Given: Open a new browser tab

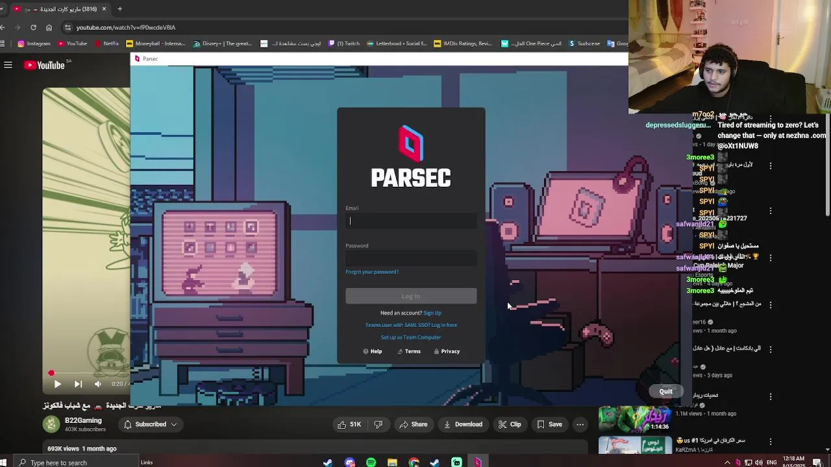Looking at the screenshot, I should click(x=119, y=9).
